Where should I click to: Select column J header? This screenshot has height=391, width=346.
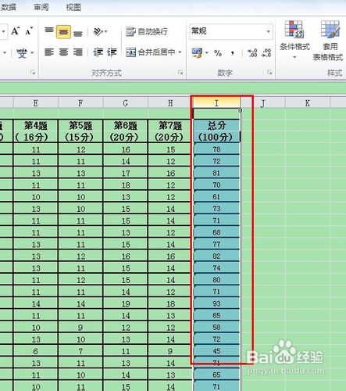click(262, 103)
